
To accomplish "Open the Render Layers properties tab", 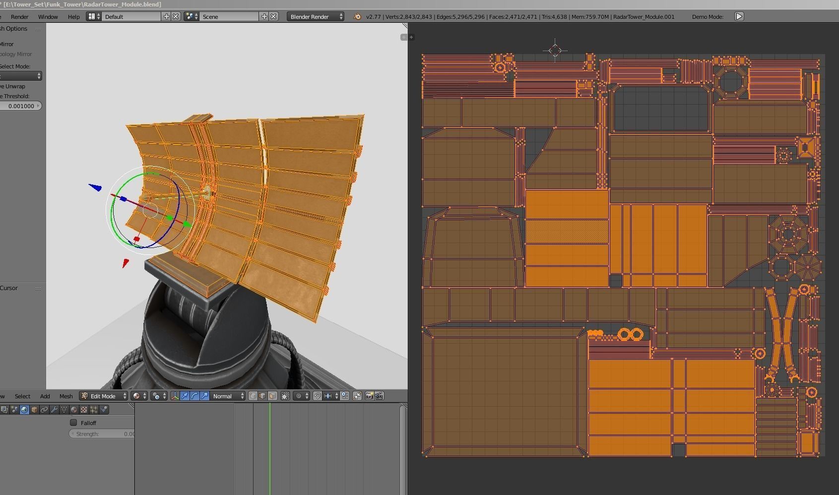I will (4, 410).
